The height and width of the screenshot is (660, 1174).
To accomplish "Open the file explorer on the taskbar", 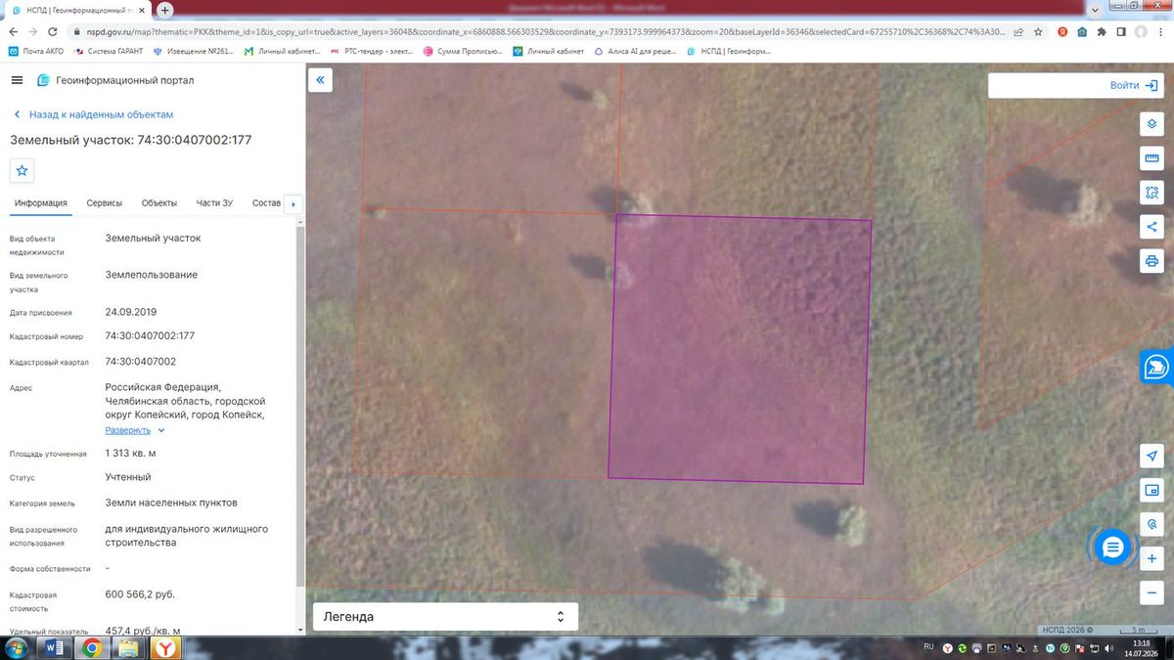I will coord(129,648).
